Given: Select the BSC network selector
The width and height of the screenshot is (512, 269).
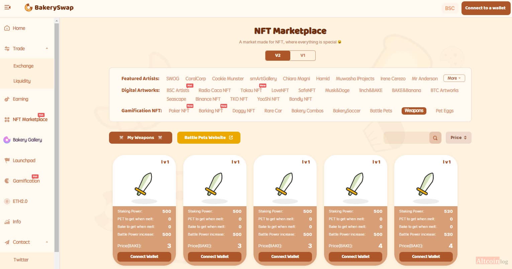Looking at the screenshot, I should tap(450, 8).
